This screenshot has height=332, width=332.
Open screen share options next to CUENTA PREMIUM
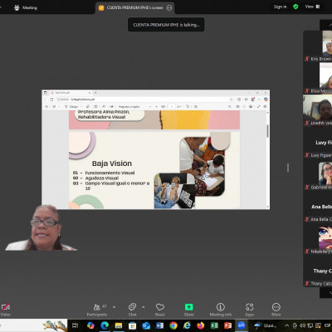click(x=169, y=7)
